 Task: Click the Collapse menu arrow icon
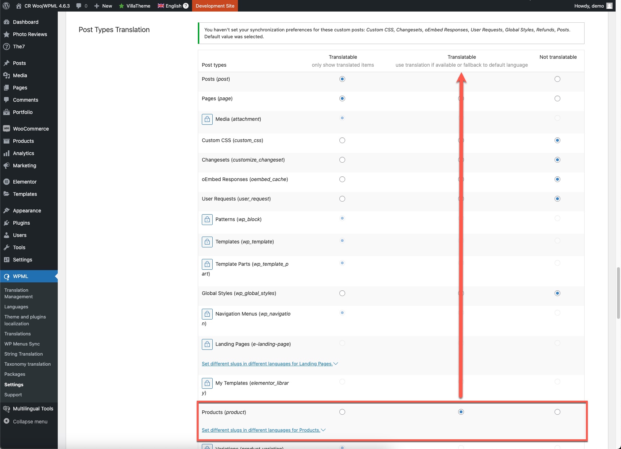[x=6, y=421]
